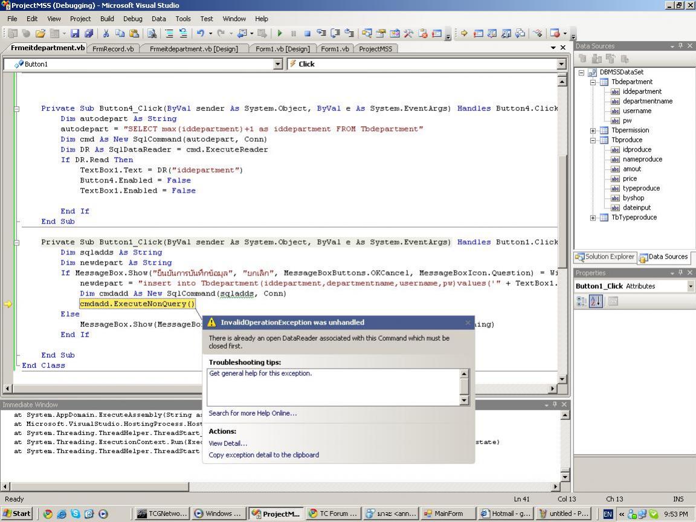The height and width of the screenshot is (522, 696).
Task: Click the green Continue debugging play icon
Action: (x=280, y=33)
